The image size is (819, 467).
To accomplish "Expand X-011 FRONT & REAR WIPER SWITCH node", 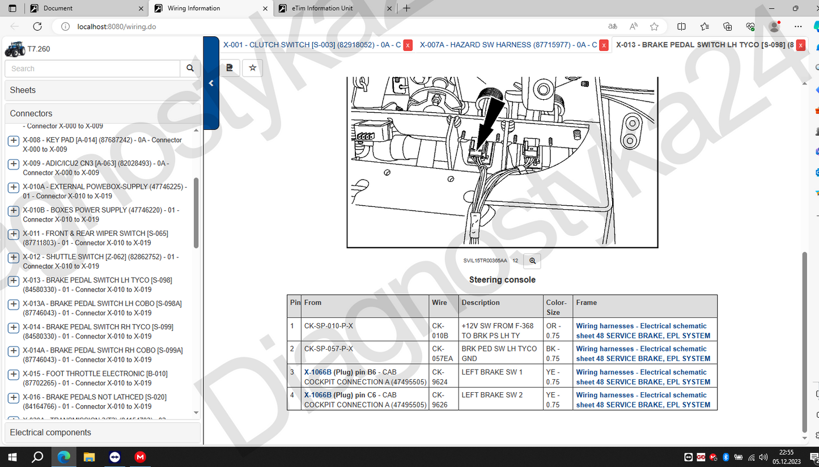I will (x=14, y=234).
